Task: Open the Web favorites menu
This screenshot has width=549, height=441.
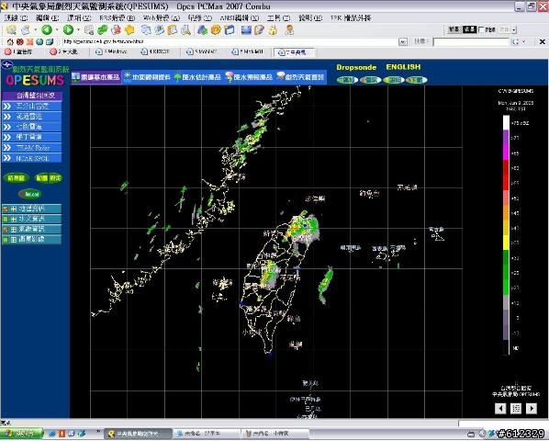Action: [162, 17]
